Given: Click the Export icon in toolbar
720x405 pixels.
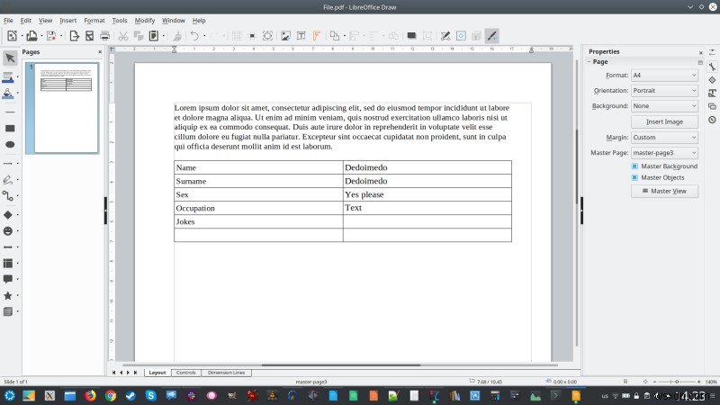Looking at the screenshot, I should click(74, 36).
